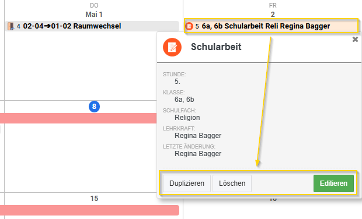Click the Friday 2 date header
The width and height of the screenshot is (362, 219).
pos(273,15)
